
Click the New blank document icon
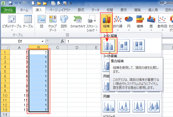(33, 3)
